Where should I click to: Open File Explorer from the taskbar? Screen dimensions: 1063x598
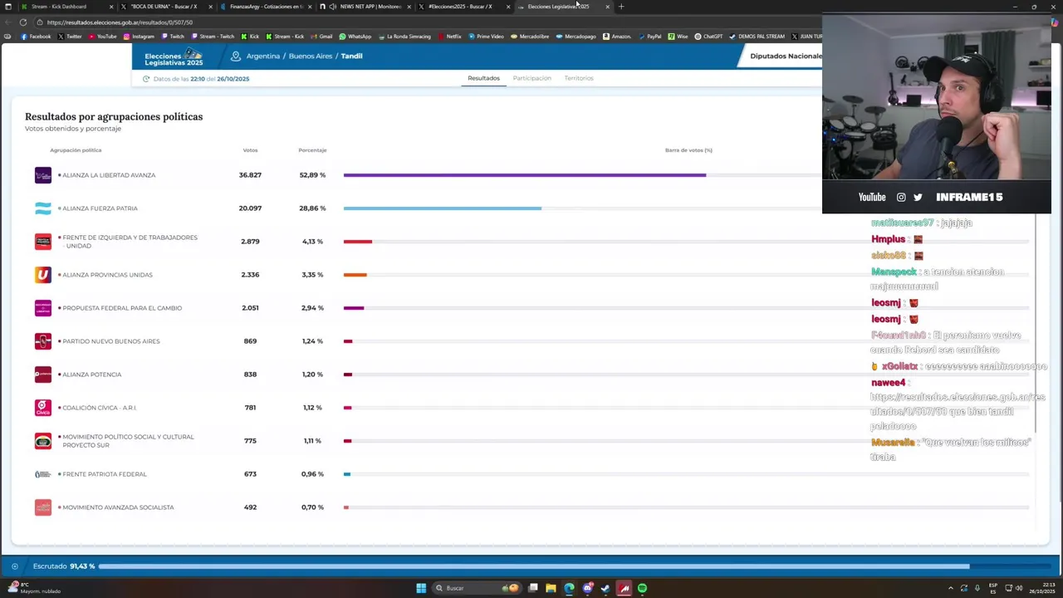(x=551, y=588)
